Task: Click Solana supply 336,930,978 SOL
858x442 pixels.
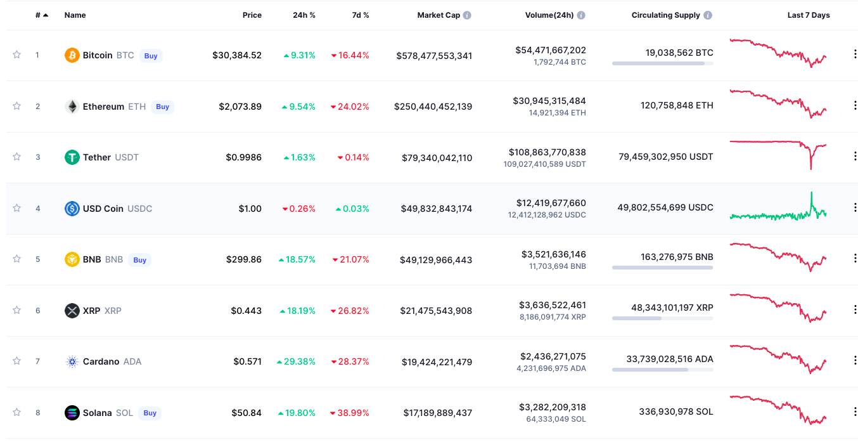Action: (x=676, y=412)
